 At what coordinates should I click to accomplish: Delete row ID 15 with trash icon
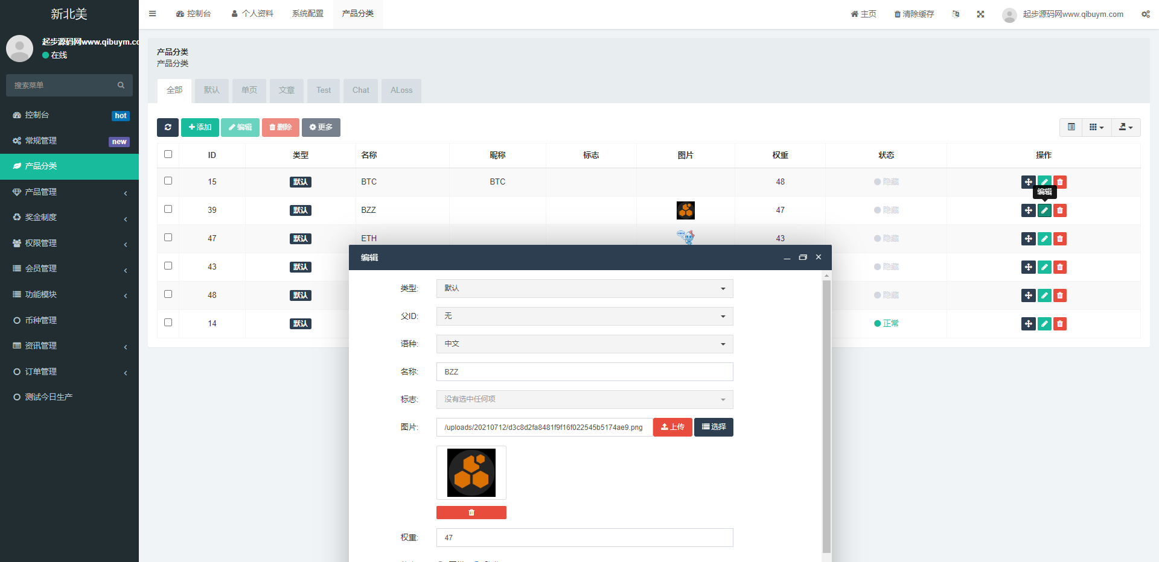click(x=1060, y=182)
